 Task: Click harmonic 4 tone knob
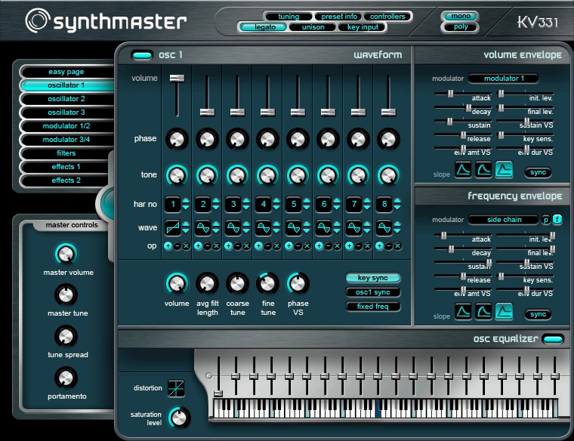[267, 175]
